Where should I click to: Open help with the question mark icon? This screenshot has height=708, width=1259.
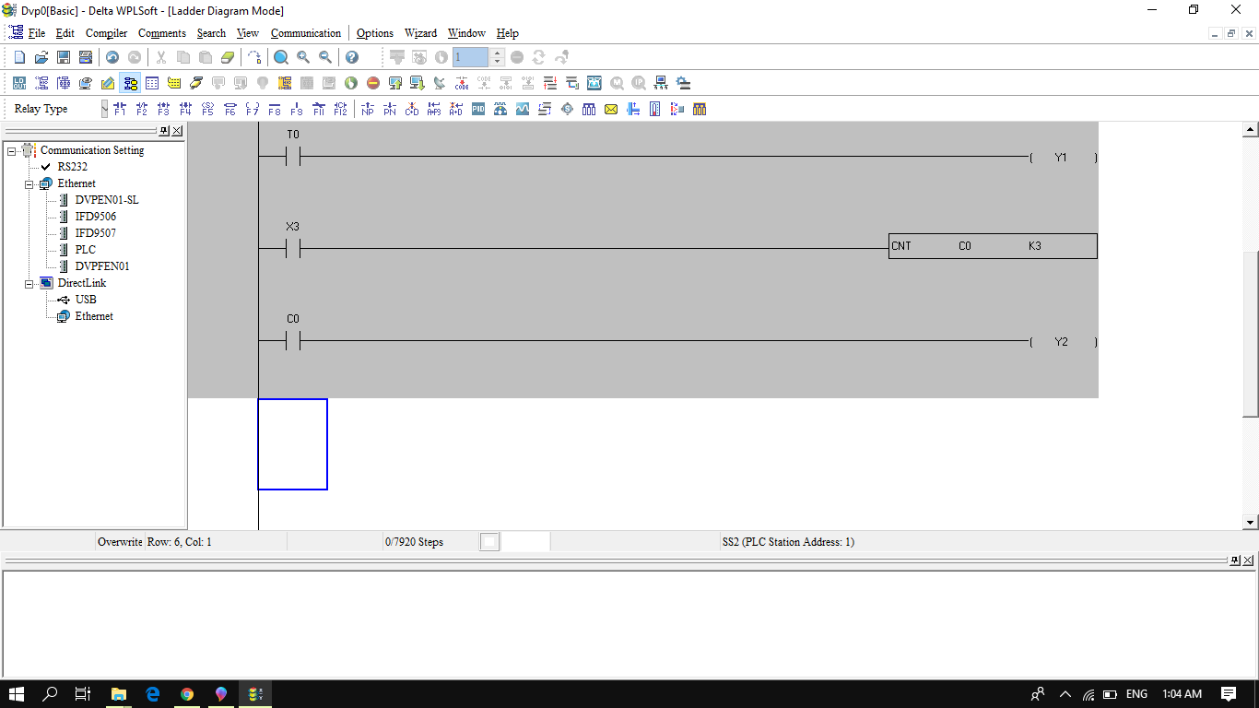(352, 57)
